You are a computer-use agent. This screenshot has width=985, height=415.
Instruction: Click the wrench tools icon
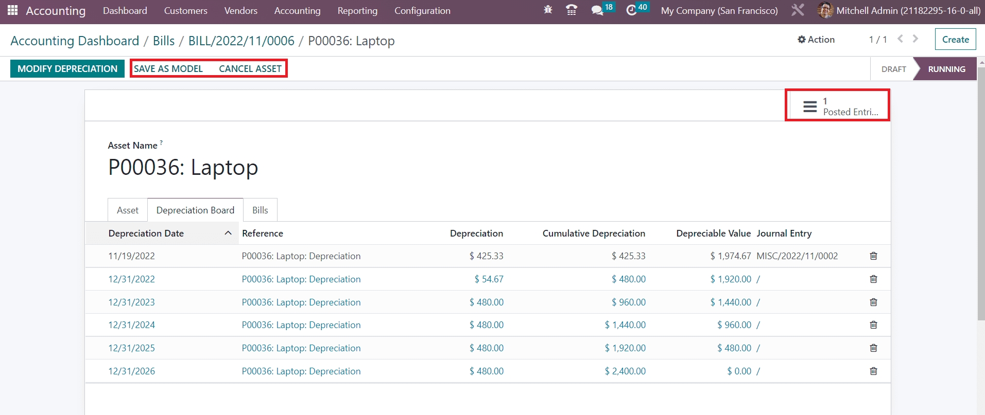(798, 10)
